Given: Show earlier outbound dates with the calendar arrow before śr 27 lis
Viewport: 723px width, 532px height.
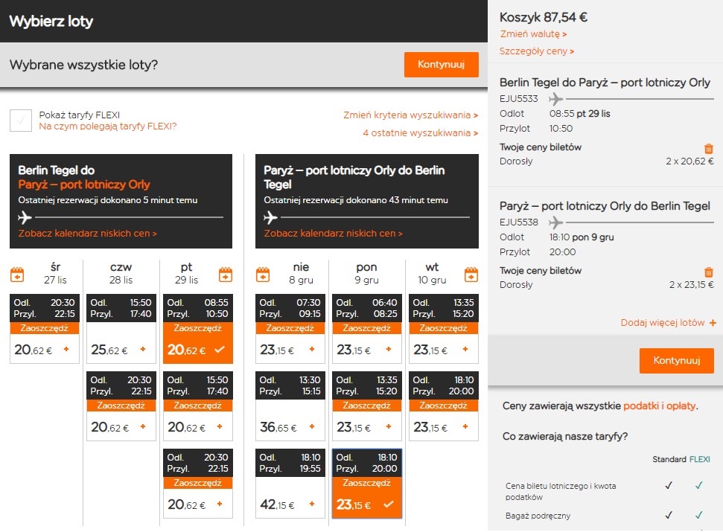Looking at the screenshot, I should pos(17,275).
